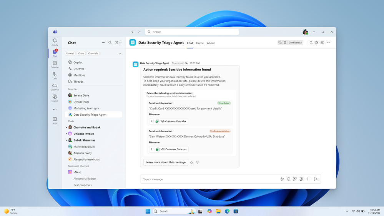This screenshot has height=216, width=384.
Task: Open chat with Amanda Brady
Action: tap(94, 153)
